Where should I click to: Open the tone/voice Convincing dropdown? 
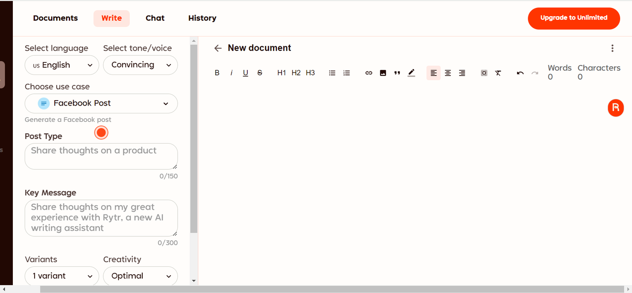(x=140, y=65)
